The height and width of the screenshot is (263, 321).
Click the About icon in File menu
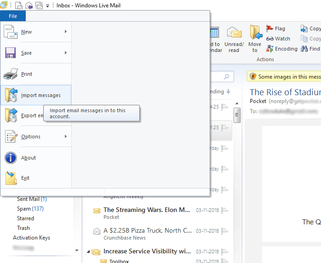(x=11, y=158)
